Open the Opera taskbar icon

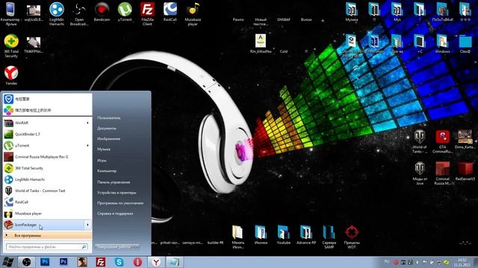137,261
